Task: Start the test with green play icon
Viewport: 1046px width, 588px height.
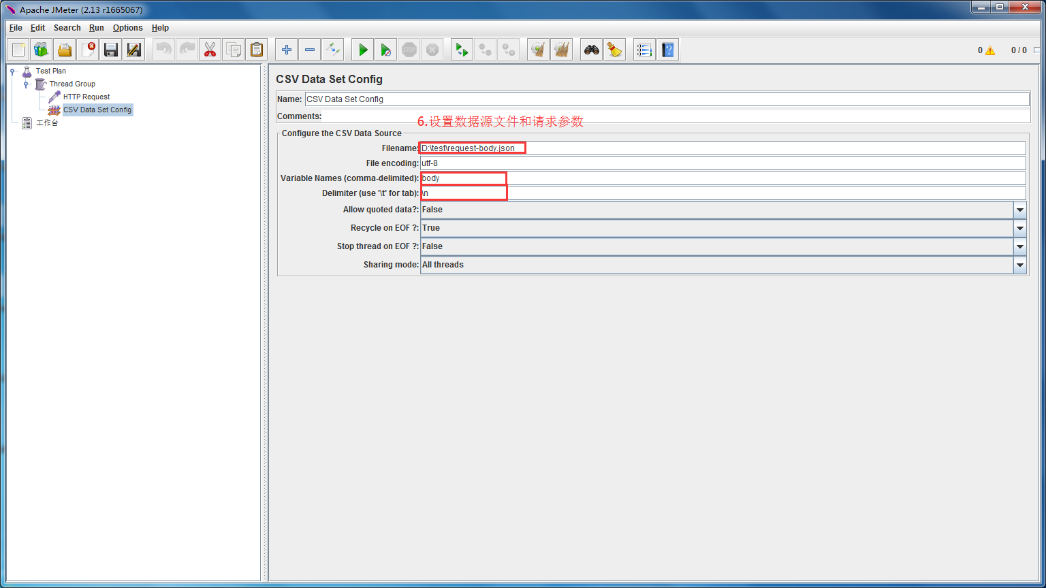Action: click(363, 50)
